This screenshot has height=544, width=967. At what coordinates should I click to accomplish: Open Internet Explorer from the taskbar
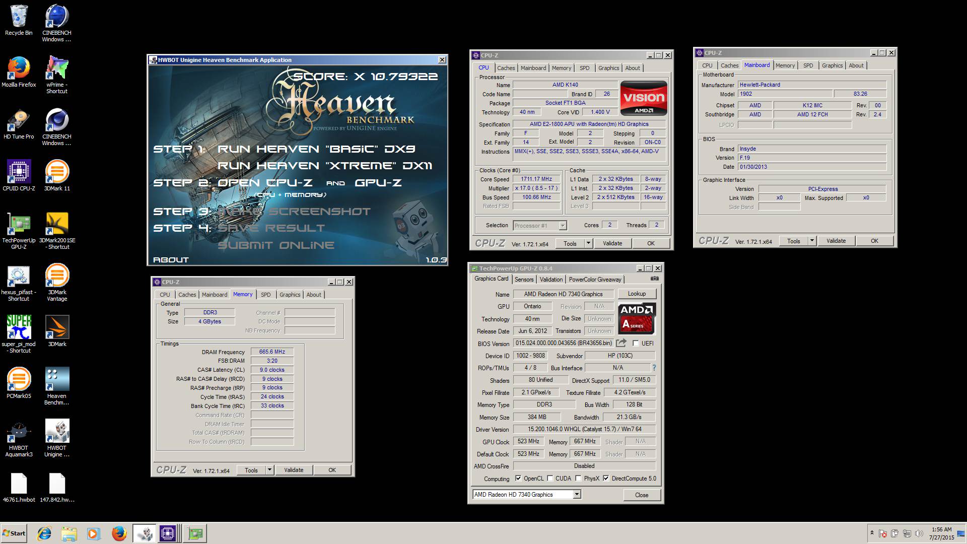[44, 533]
